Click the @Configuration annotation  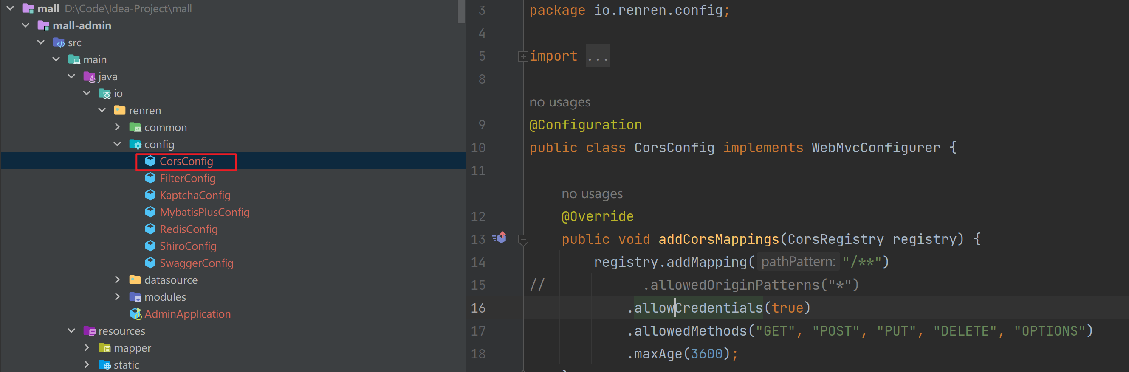click(586, 125)
